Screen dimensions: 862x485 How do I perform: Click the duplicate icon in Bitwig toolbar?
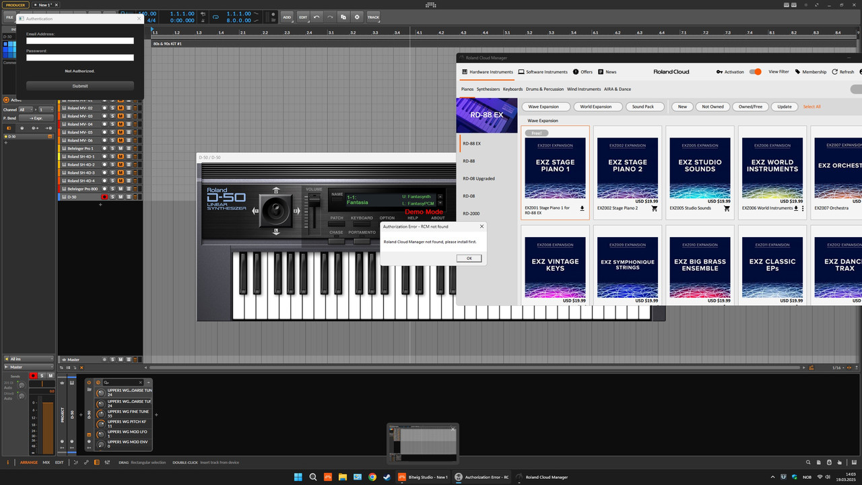343,17
